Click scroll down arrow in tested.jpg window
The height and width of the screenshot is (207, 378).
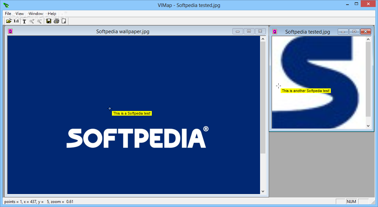(368, 126)
